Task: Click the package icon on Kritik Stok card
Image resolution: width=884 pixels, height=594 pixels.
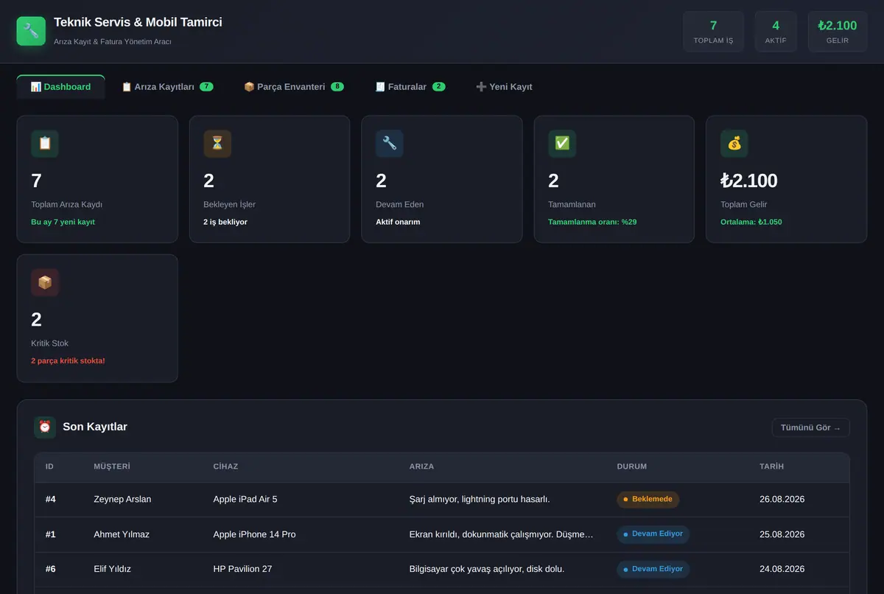Action: tap(45, 282)
